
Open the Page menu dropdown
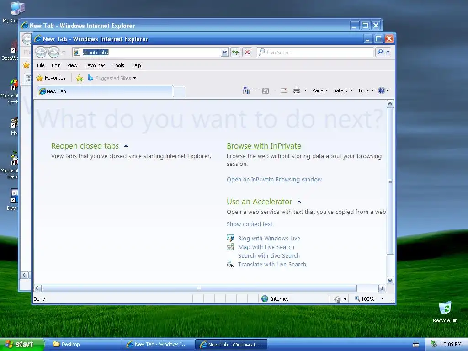click(320, 90)
